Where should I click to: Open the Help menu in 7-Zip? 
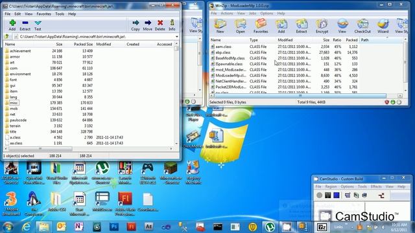point(72,14)
